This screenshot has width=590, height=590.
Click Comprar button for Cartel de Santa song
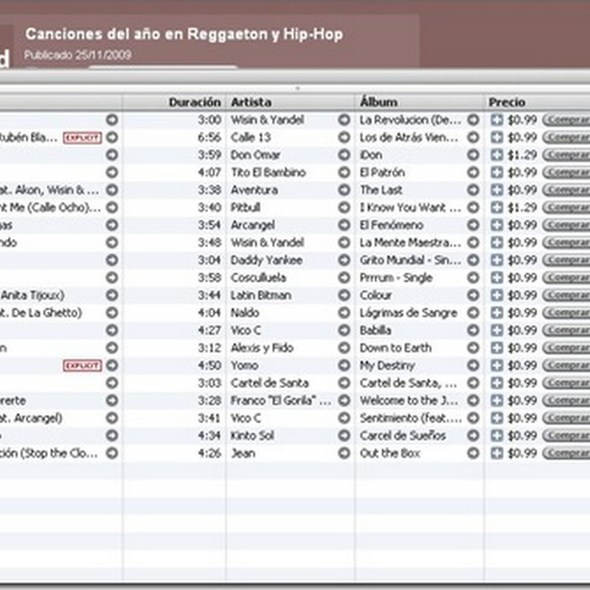pos(566,383)
